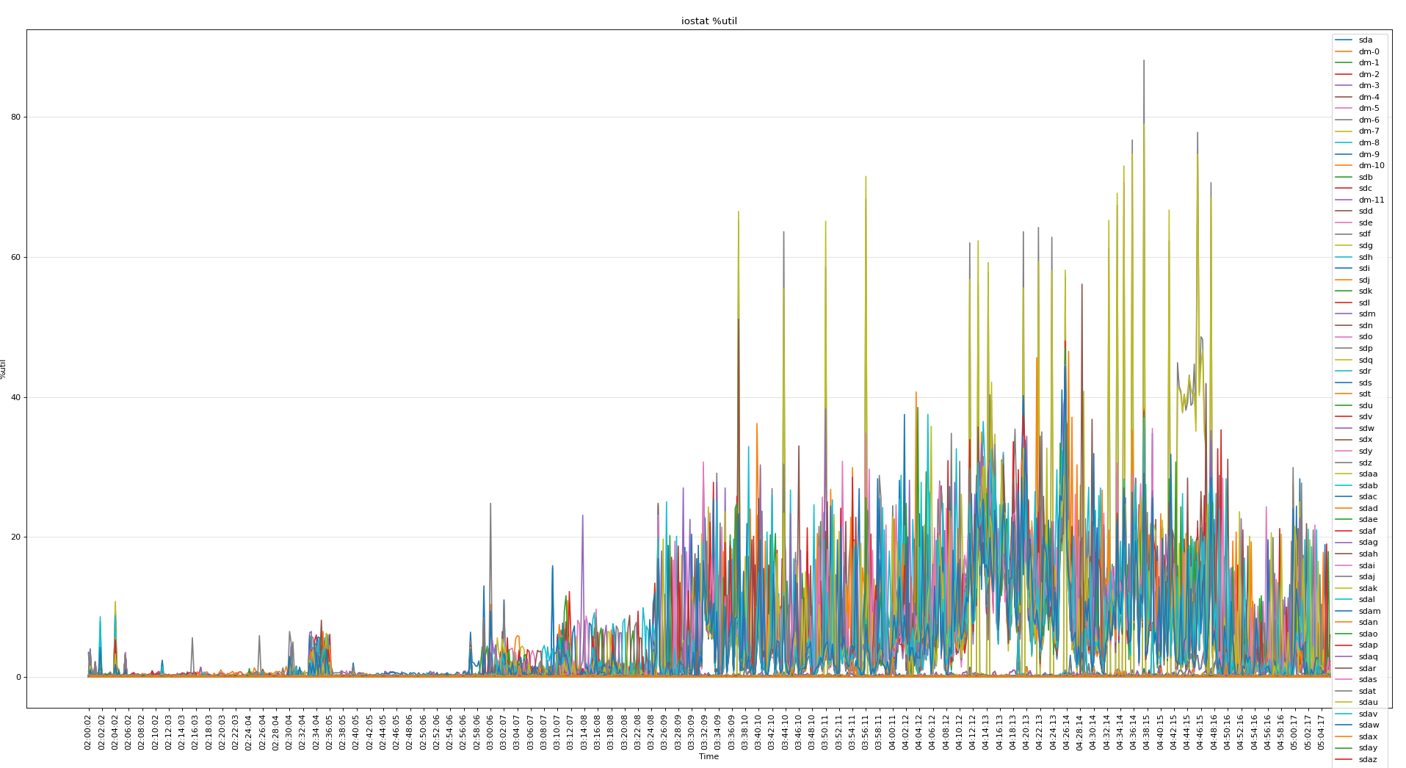Click legend label 'sdal'
Viewport: 1406px width, 768px height.
pyautogui.click(x=1366, y=600)
